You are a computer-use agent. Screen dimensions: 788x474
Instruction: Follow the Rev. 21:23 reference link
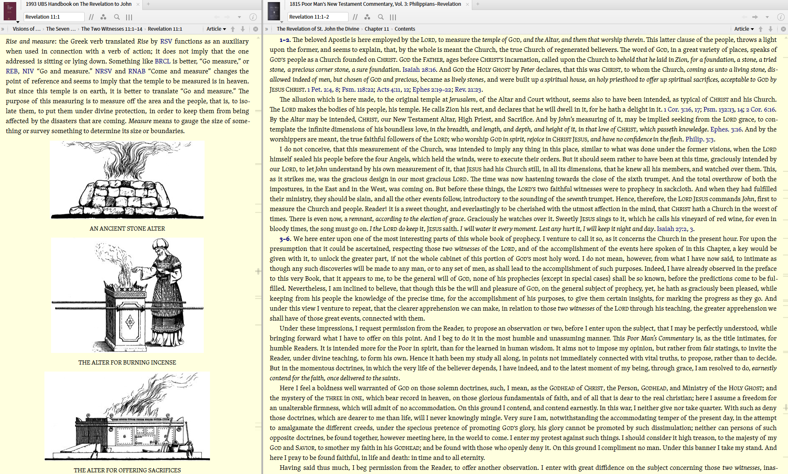468,90
